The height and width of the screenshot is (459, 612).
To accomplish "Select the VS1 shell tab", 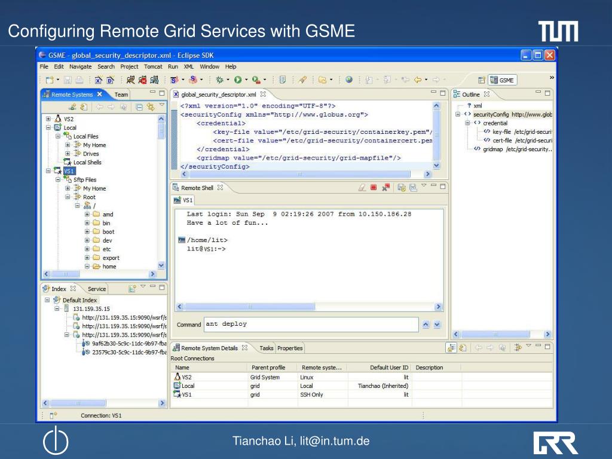I will 183,200.
